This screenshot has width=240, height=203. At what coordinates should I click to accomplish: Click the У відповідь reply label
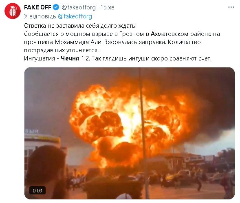[x=40, y=16]
